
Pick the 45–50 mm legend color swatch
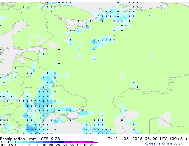click(88, 142)
